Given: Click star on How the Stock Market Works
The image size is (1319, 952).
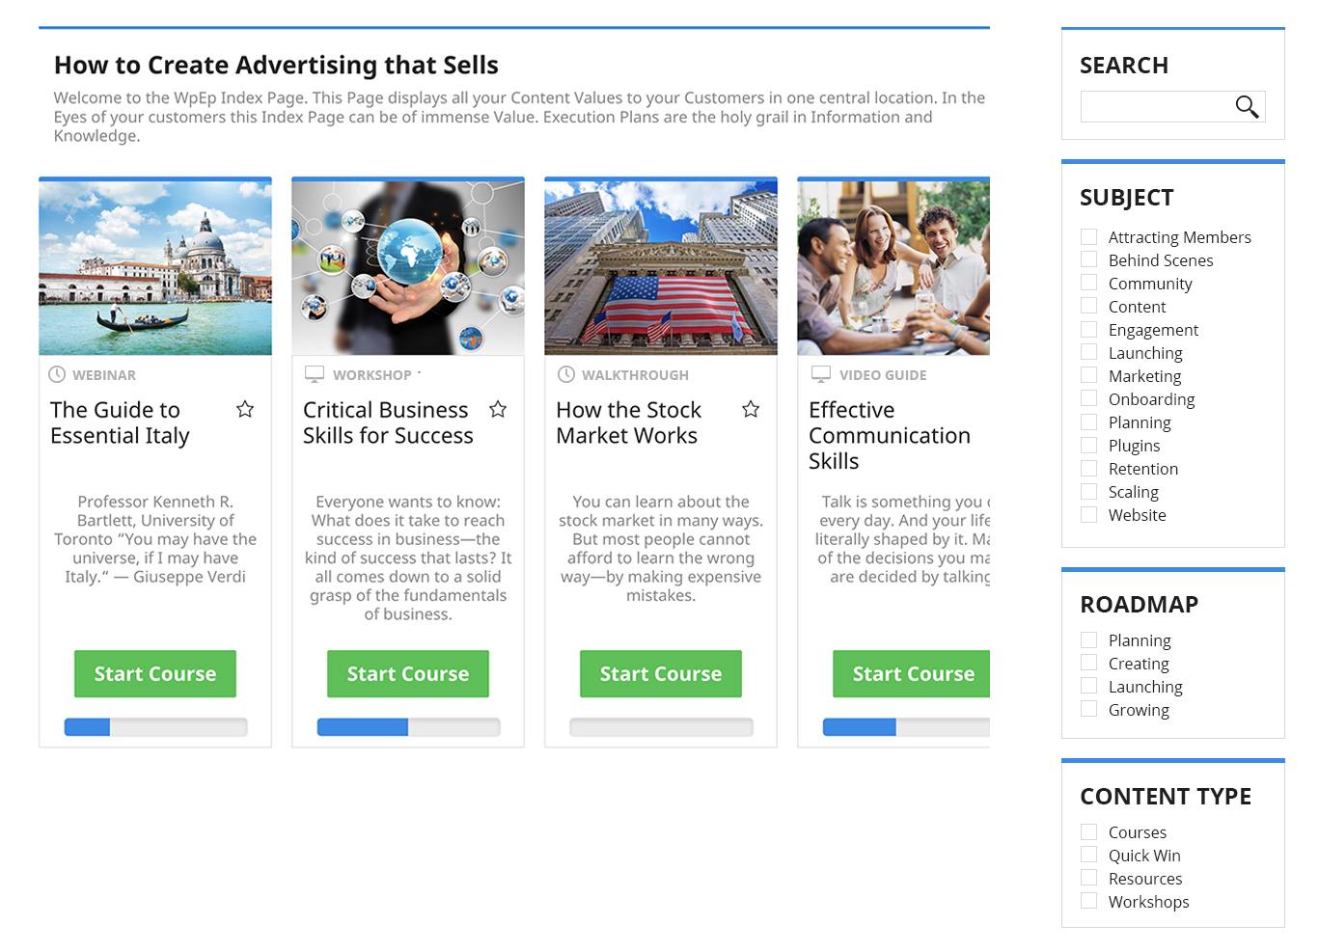Looking at the screenshot, I should (751, 409).
